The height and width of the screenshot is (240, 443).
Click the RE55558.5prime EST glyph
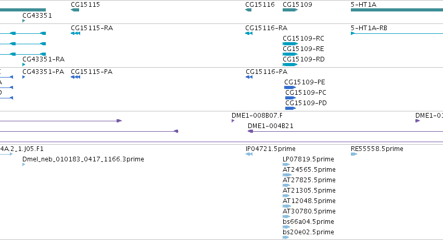(x=354, y=154)
